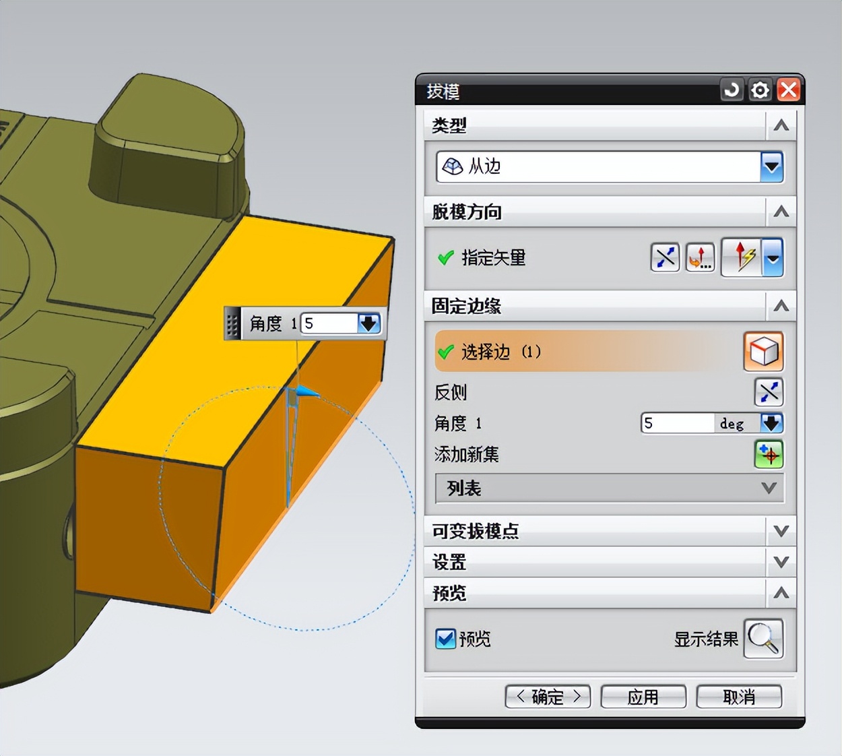Enable the 预览 preview checkbox
Viewport: 842px width, 756px height.
[x=445, y=639]
